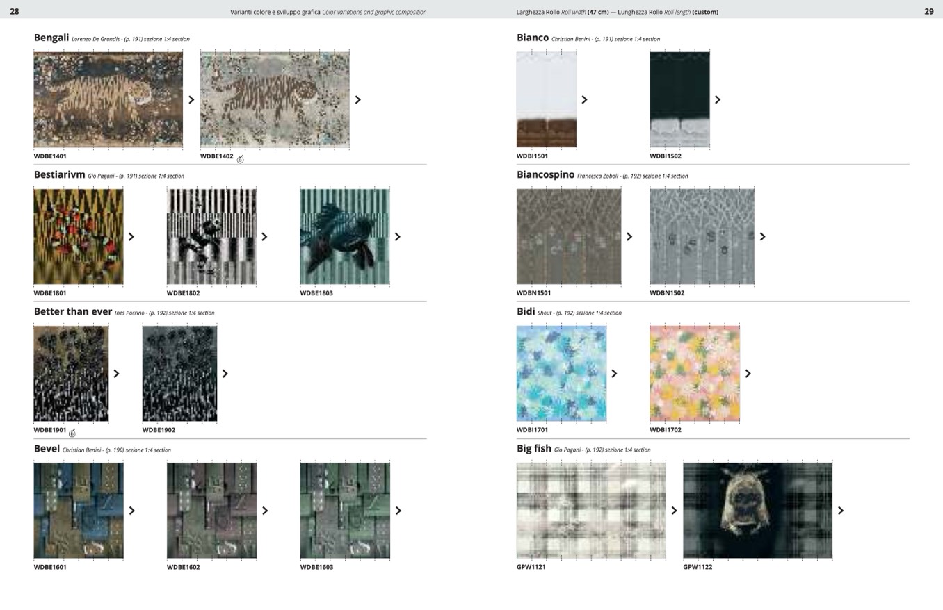Click the chevron next to Bestiarivm WDBE1801
Screen dimensions: 943x610
coord(131,237)
